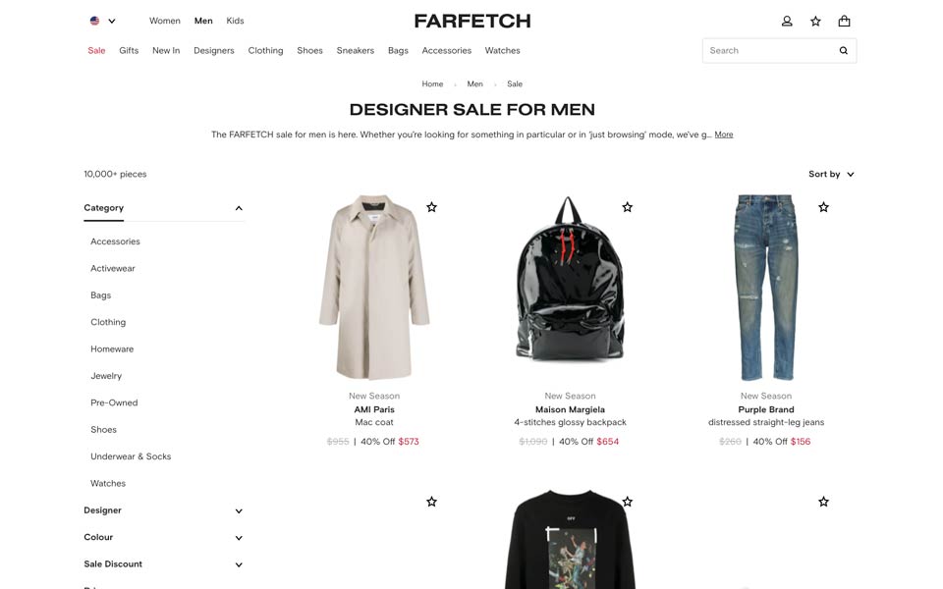
Task: Open the shopping bag icon
Action: click(x=845, y=21)
